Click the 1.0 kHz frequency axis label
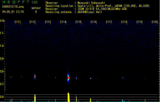 coord(2,46)
